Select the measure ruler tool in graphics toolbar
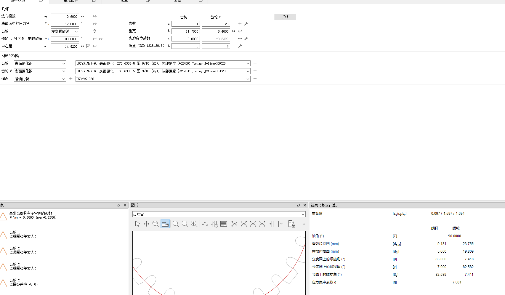Screen dimensions: 505x295 tap(165, 224)
